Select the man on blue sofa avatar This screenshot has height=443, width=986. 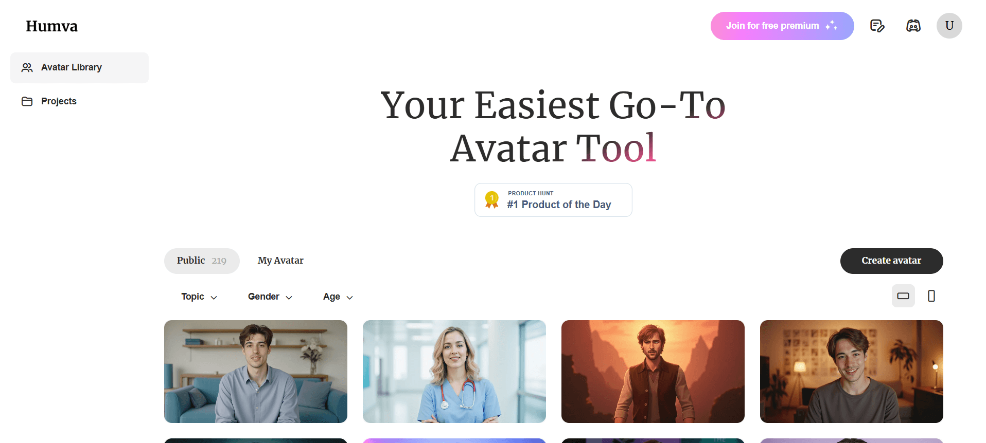256,372
